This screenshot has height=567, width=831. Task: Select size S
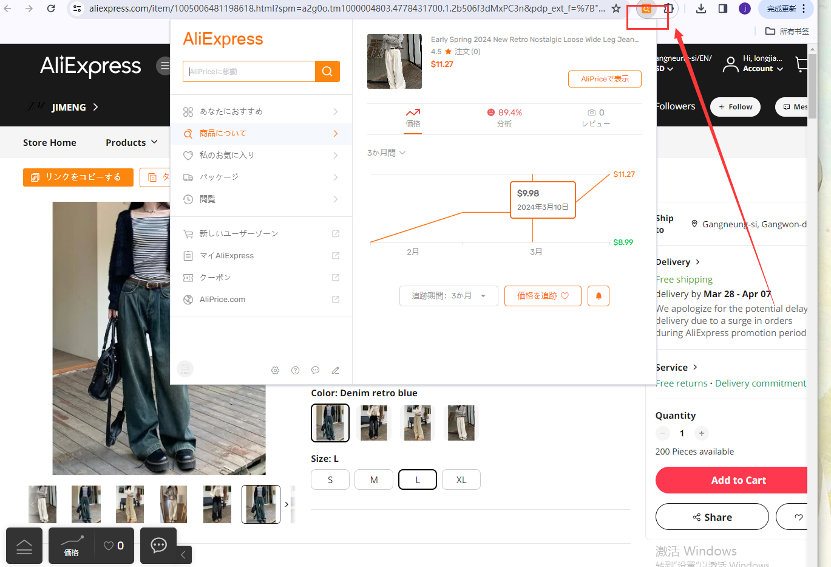[330, 479]
